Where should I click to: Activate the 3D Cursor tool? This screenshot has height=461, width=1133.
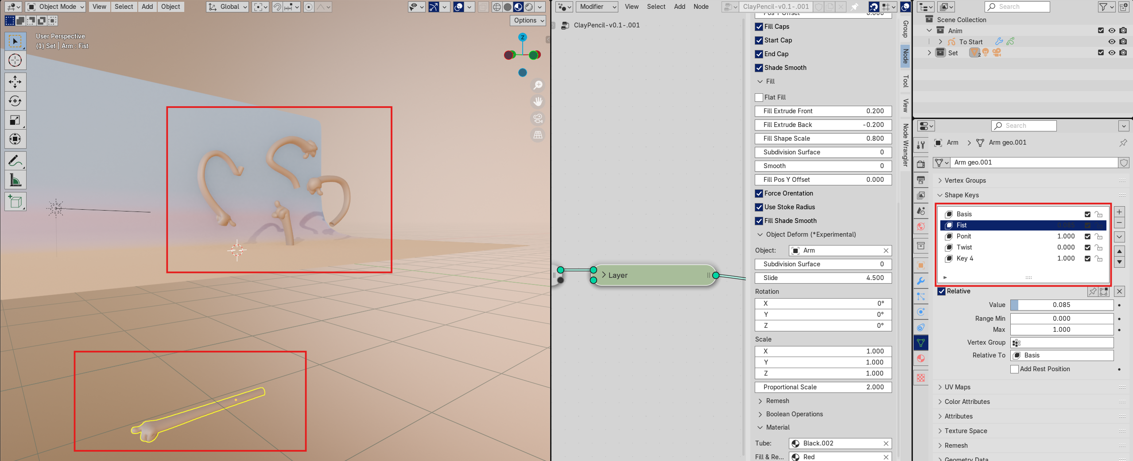[x=15, y=60]
